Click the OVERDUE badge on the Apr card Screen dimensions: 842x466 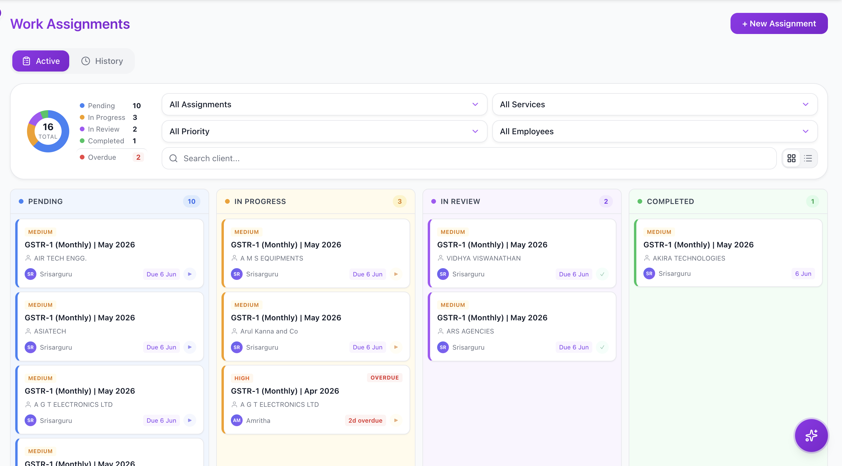pos(384,378)
